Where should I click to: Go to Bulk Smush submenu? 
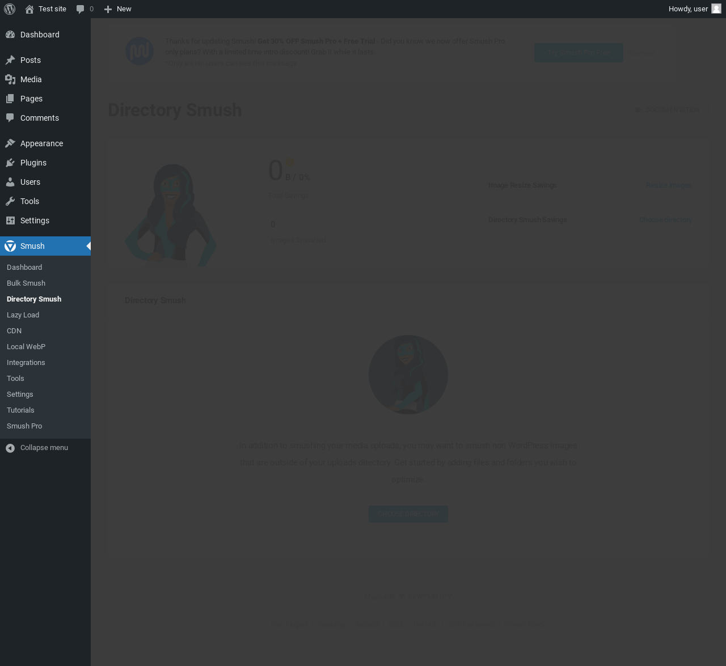pyautogui.click(x=45, y=283)
